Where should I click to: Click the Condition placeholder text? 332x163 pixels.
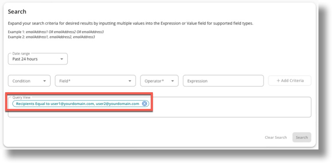tap(21, 81)
